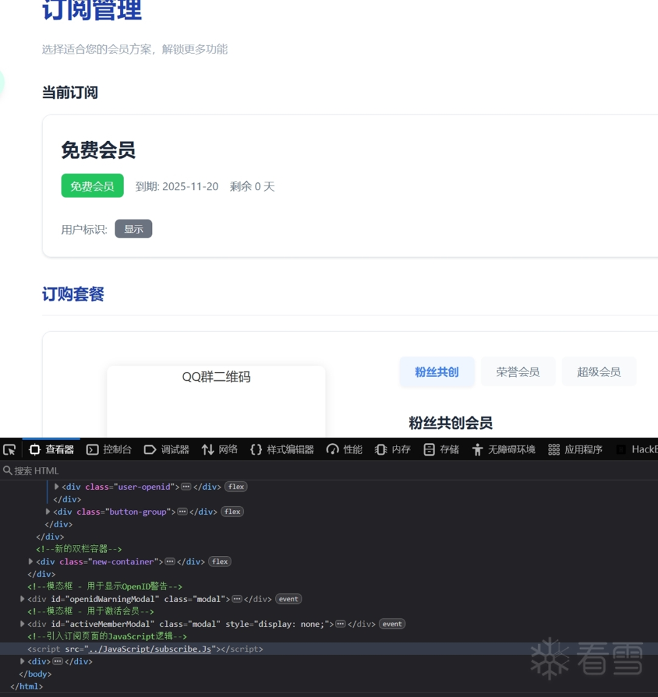Activate the element picker icon in devtools
Viewport: 658px width, 697px height.
pos(9,450)
